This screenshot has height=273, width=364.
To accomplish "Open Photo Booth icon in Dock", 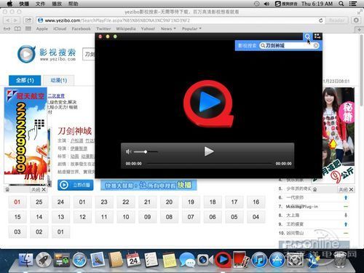I will coord(241,260).
